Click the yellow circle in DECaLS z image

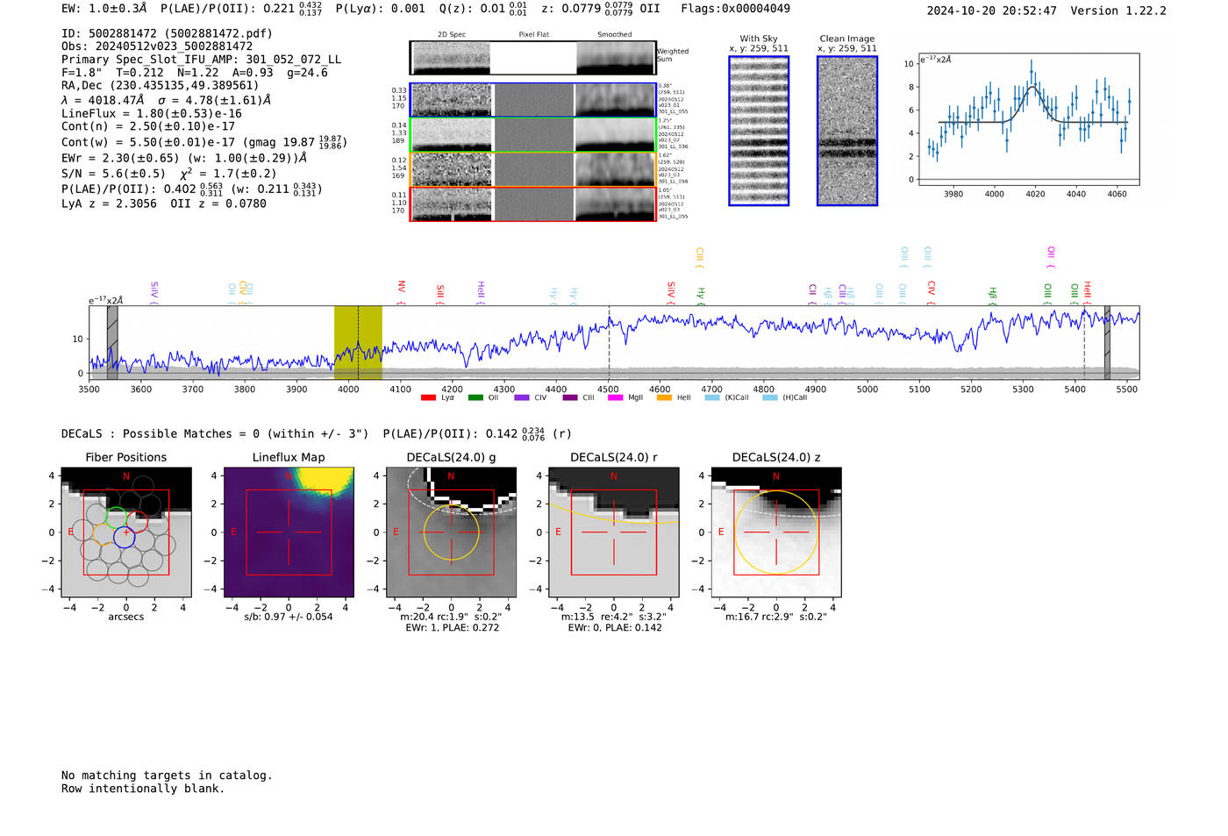coord(776,532)
